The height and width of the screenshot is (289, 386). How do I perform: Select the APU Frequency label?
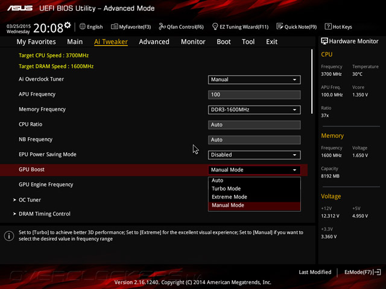pos(37,95)
